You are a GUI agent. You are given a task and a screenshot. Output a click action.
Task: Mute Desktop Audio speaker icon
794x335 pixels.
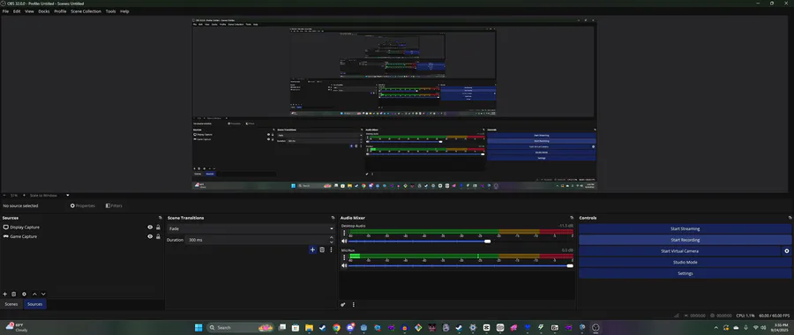[344, 242]
